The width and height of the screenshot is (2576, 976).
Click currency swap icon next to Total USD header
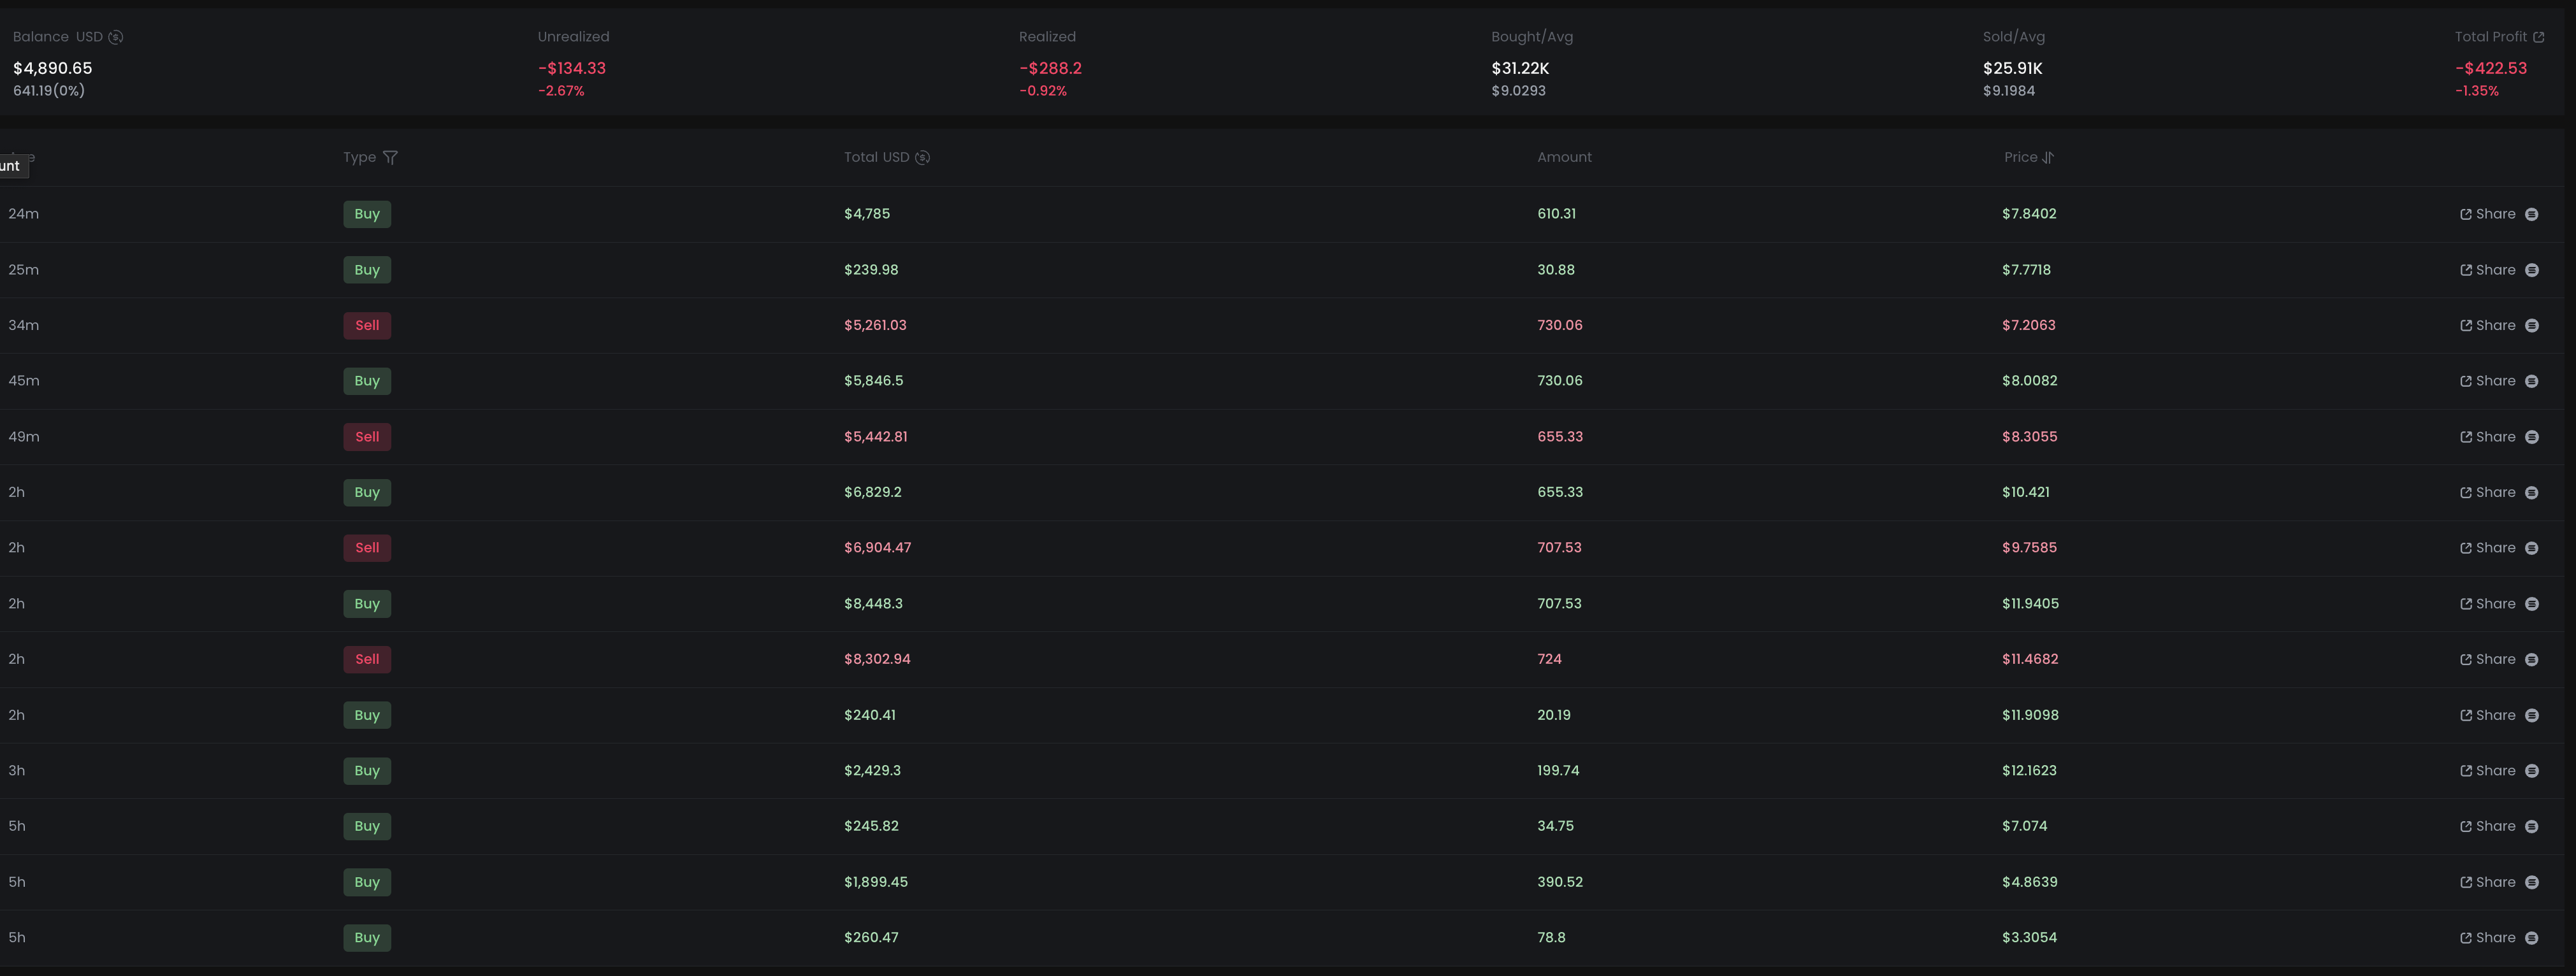click(x=922, y=157)
